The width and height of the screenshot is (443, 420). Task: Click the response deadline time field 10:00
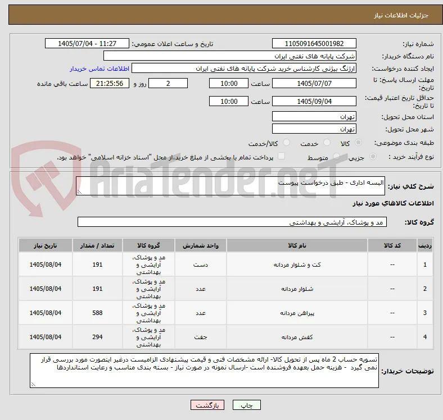pyautogui.click(x=229, y=84)
